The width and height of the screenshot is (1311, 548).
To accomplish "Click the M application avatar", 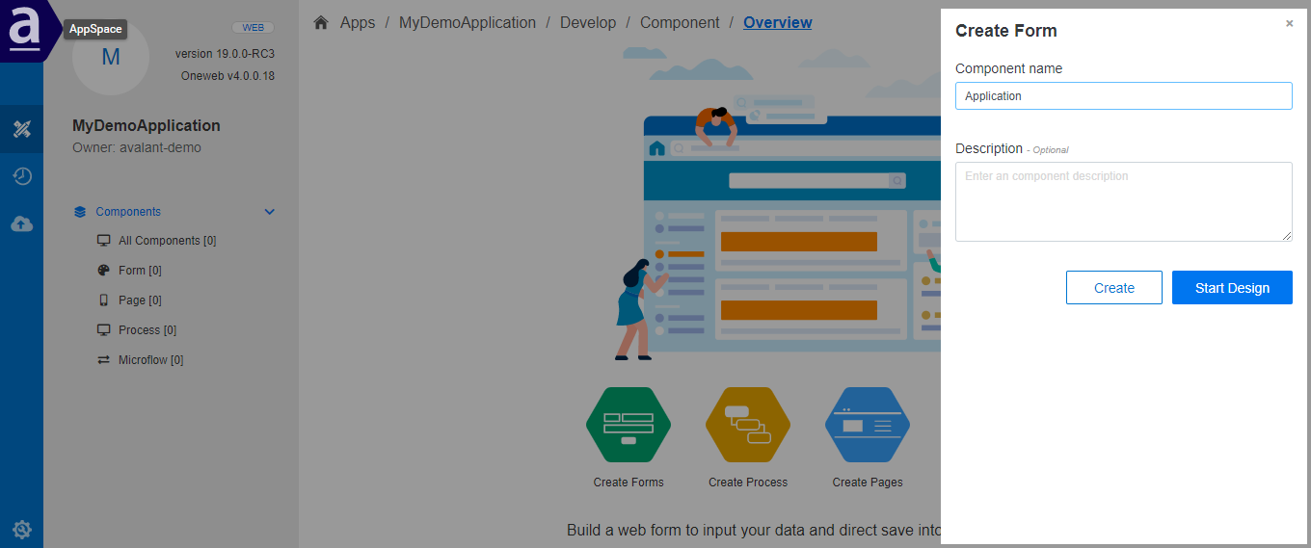I will point(111,57).
